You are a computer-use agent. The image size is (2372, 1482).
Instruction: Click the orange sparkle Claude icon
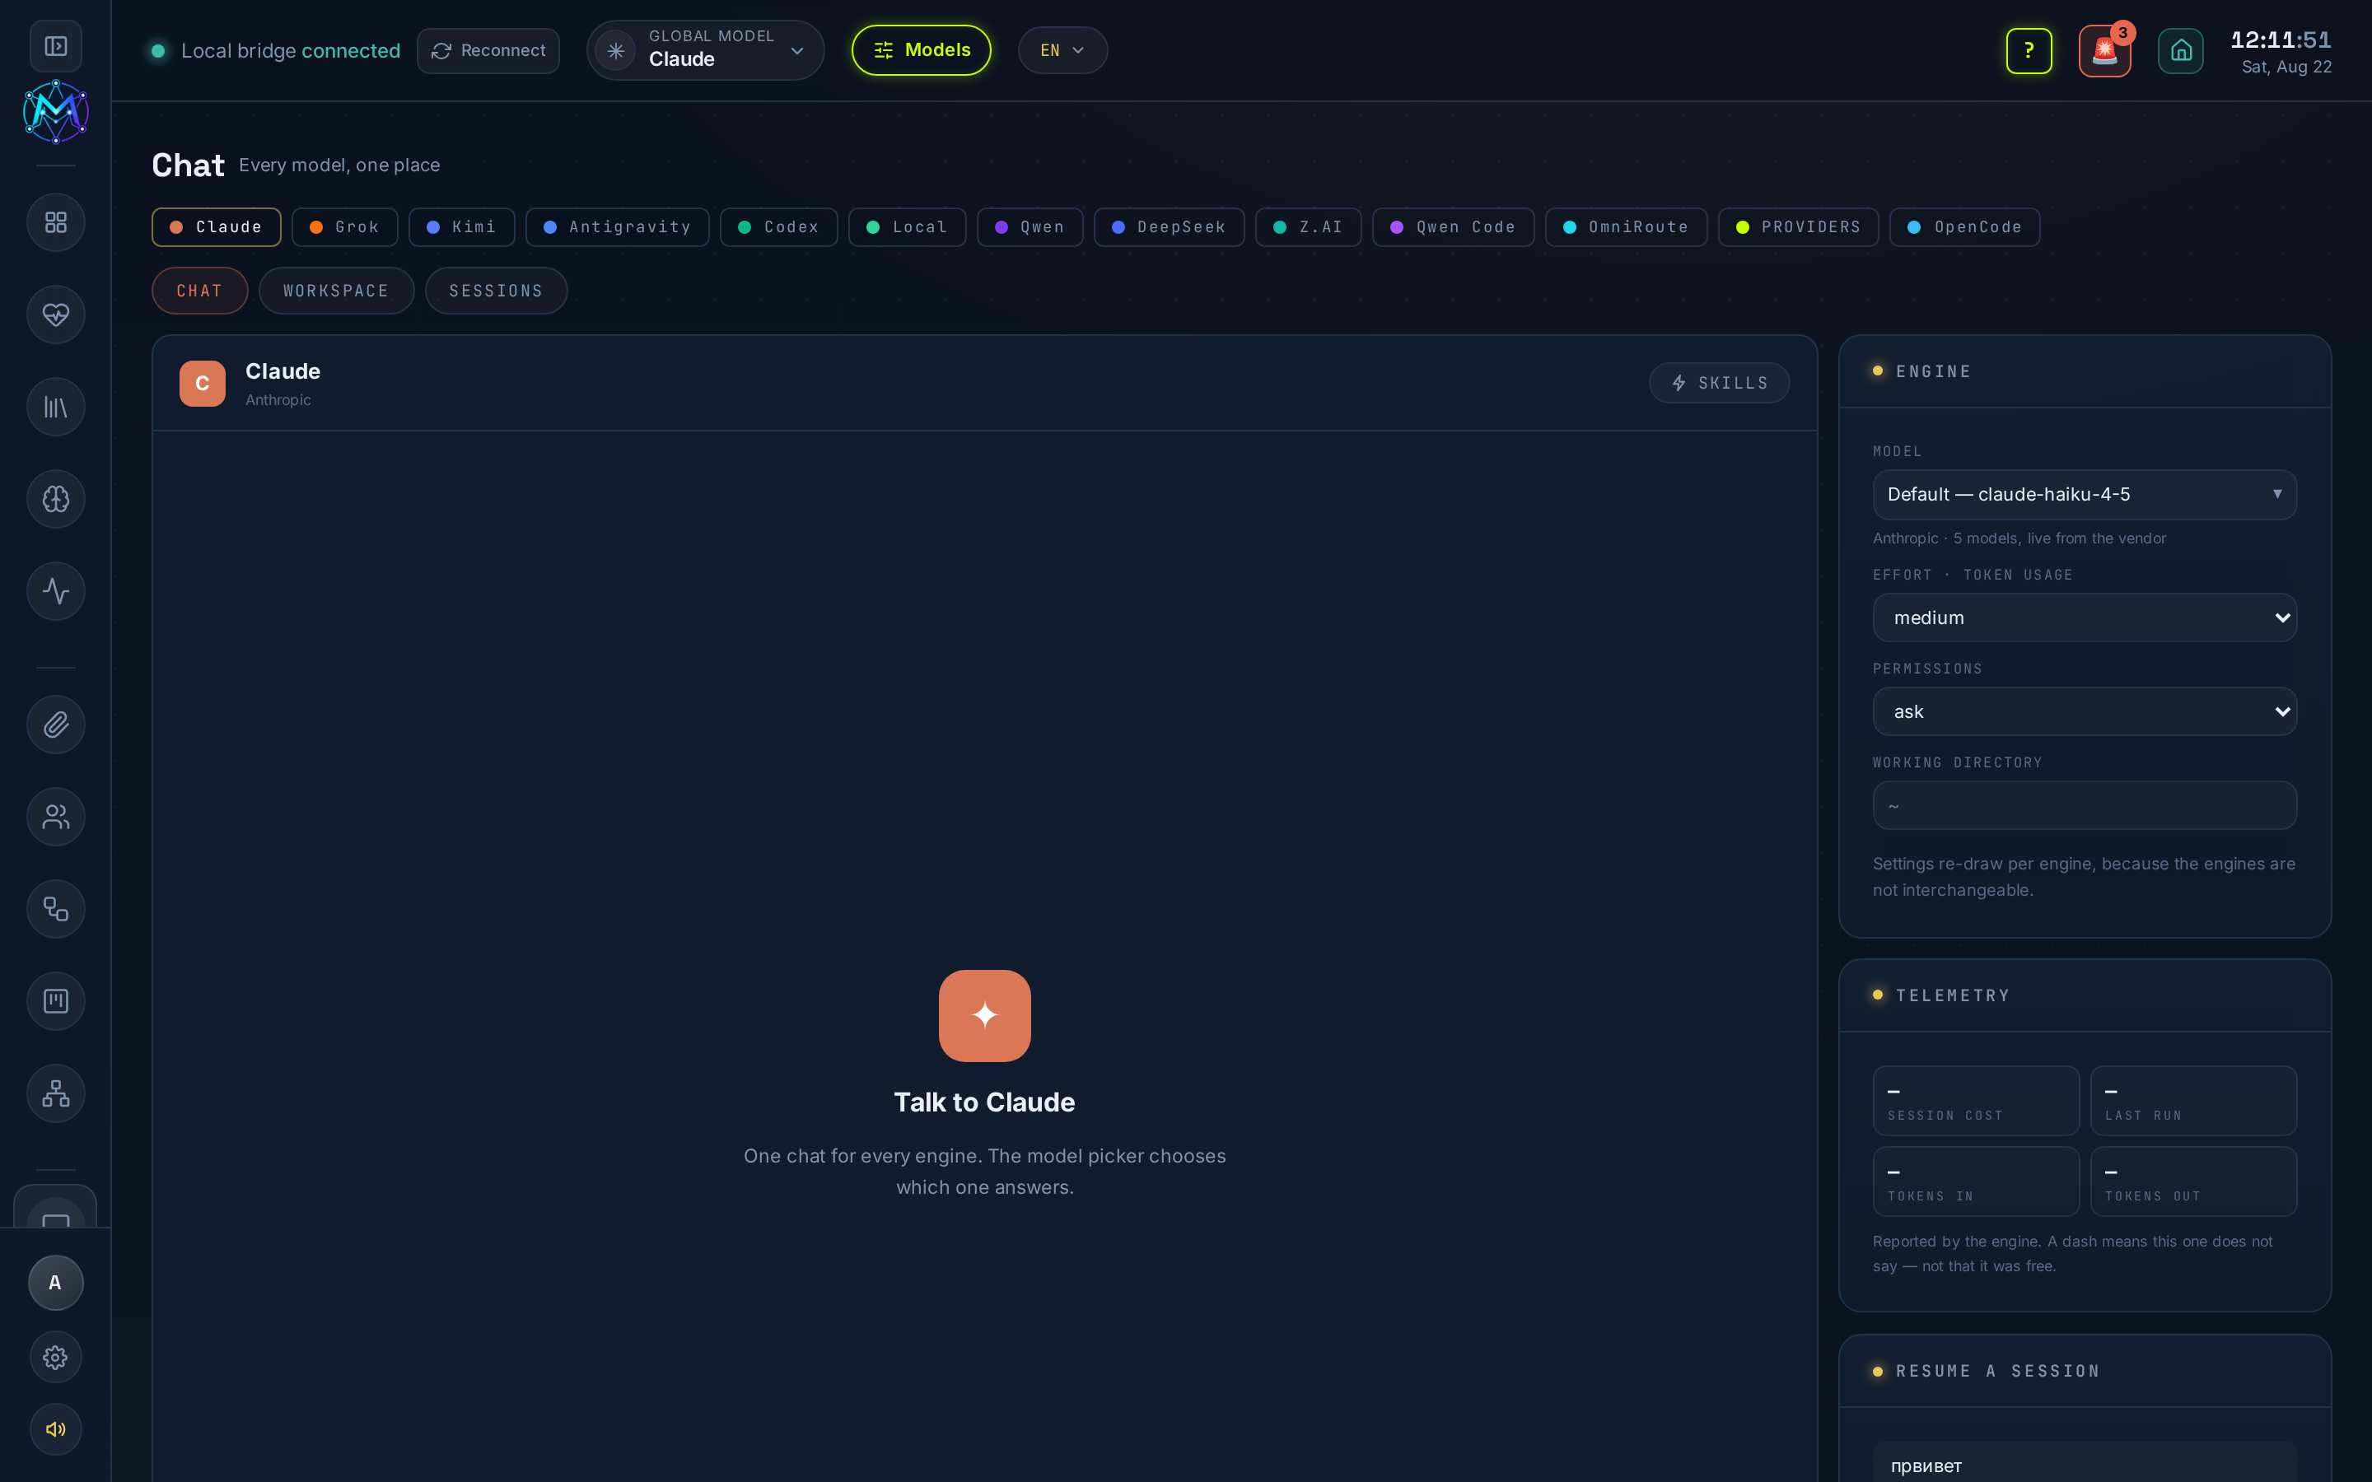[985, 1015]
